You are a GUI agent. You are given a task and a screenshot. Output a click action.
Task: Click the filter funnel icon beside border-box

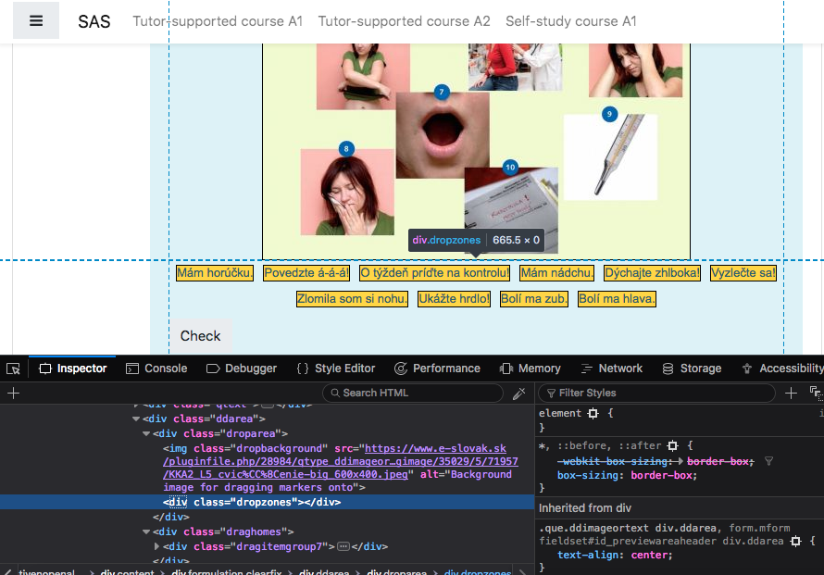(x=768, y=461)
